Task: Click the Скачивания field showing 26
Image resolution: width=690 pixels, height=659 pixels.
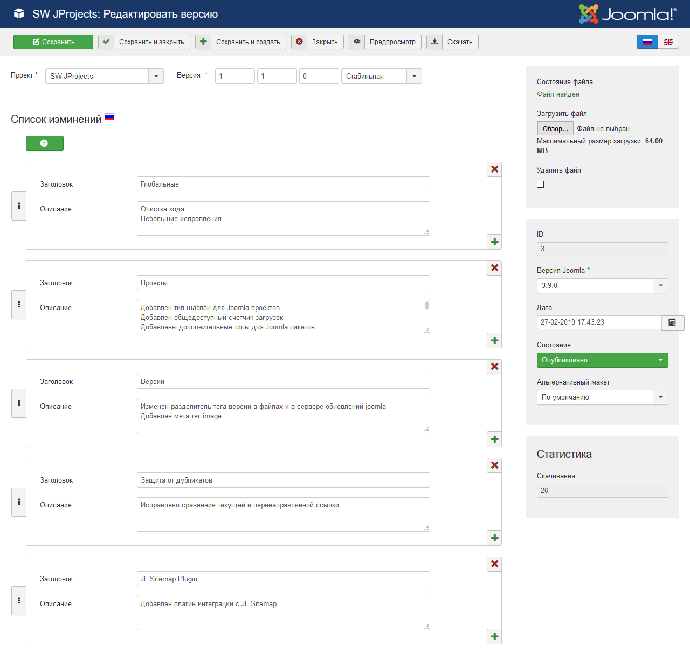Action: [x=603, y=491]
